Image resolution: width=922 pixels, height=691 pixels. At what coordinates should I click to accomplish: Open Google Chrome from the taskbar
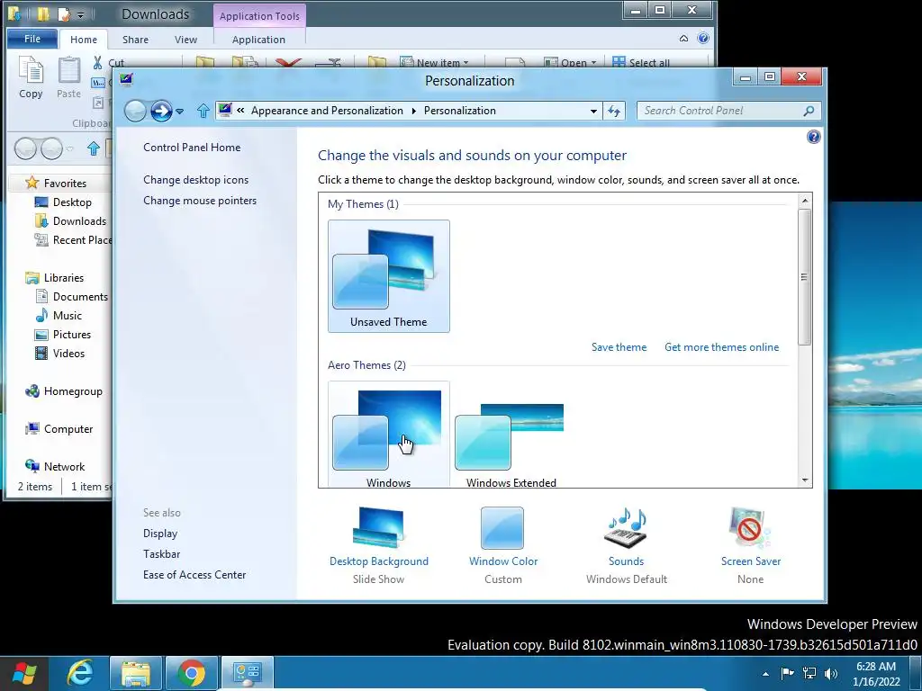pos(192,673)
